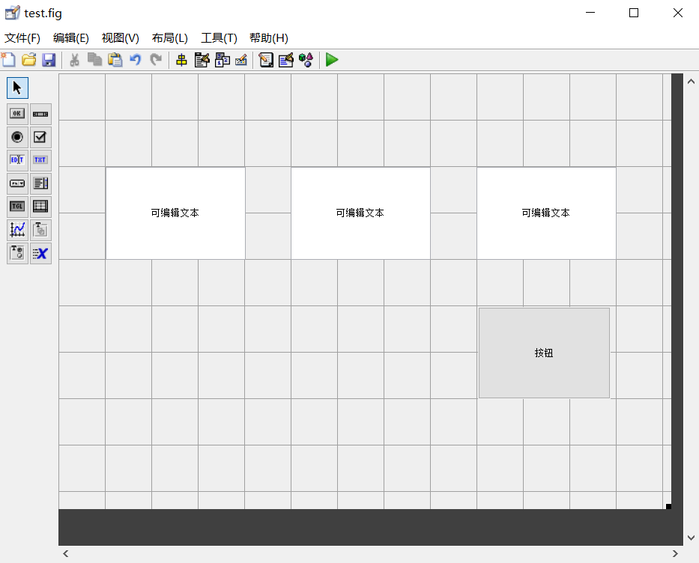This screenshot has width=699, height=563.
Task: Click the leftmost 可编辑文本 edit field
Action: tap(175, 213)
